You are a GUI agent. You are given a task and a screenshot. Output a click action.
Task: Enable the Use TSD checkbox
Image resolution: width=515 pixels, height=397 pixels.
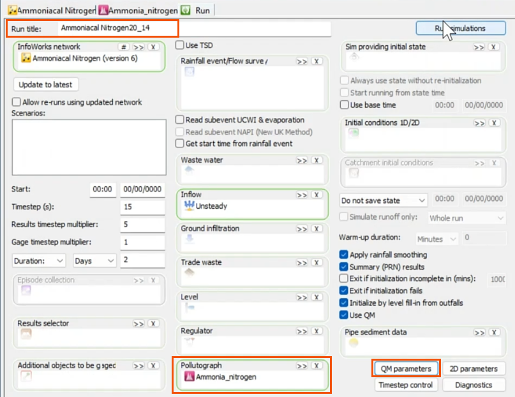tap(179, 45)
